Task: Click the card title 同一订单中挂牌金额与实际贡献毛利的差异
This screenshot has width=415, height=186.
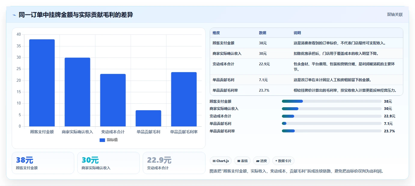Action: point(76,15)
